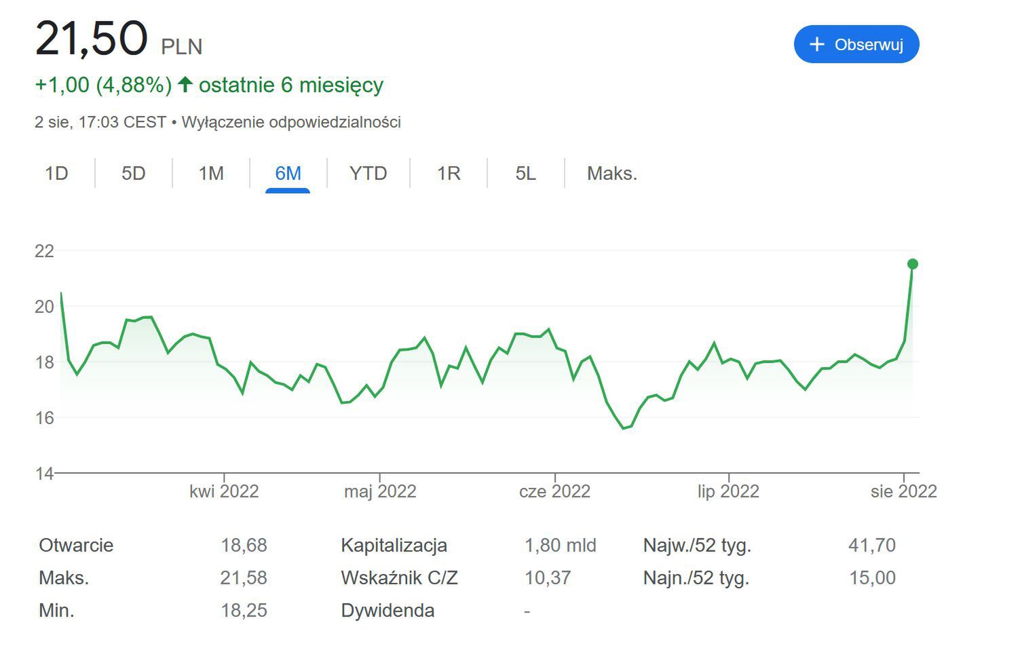Select the active 6M tab
This screenshot has height=646, width=1018.
click(x=288, y=174)
